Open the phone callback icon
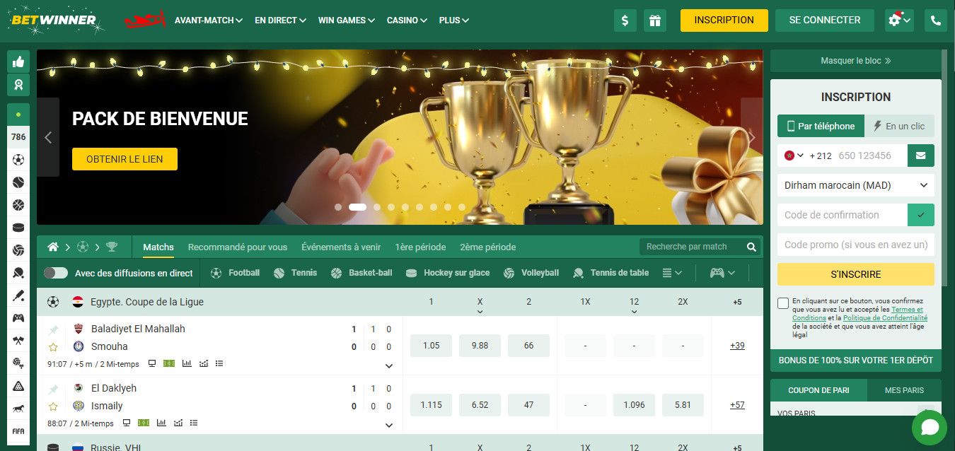The height and width of the screenshot is (451, 955). tap(936, 20)
